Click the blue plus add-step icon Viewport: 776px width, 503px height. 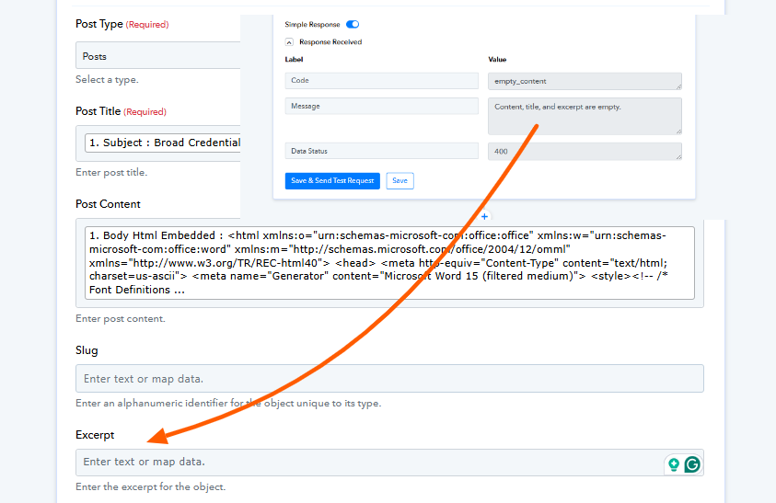pyautogui.click(x=484, y=216)
